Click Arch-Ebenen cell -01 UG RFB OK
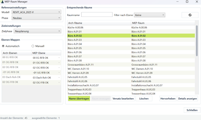201x120 pixels. (17, 72)
